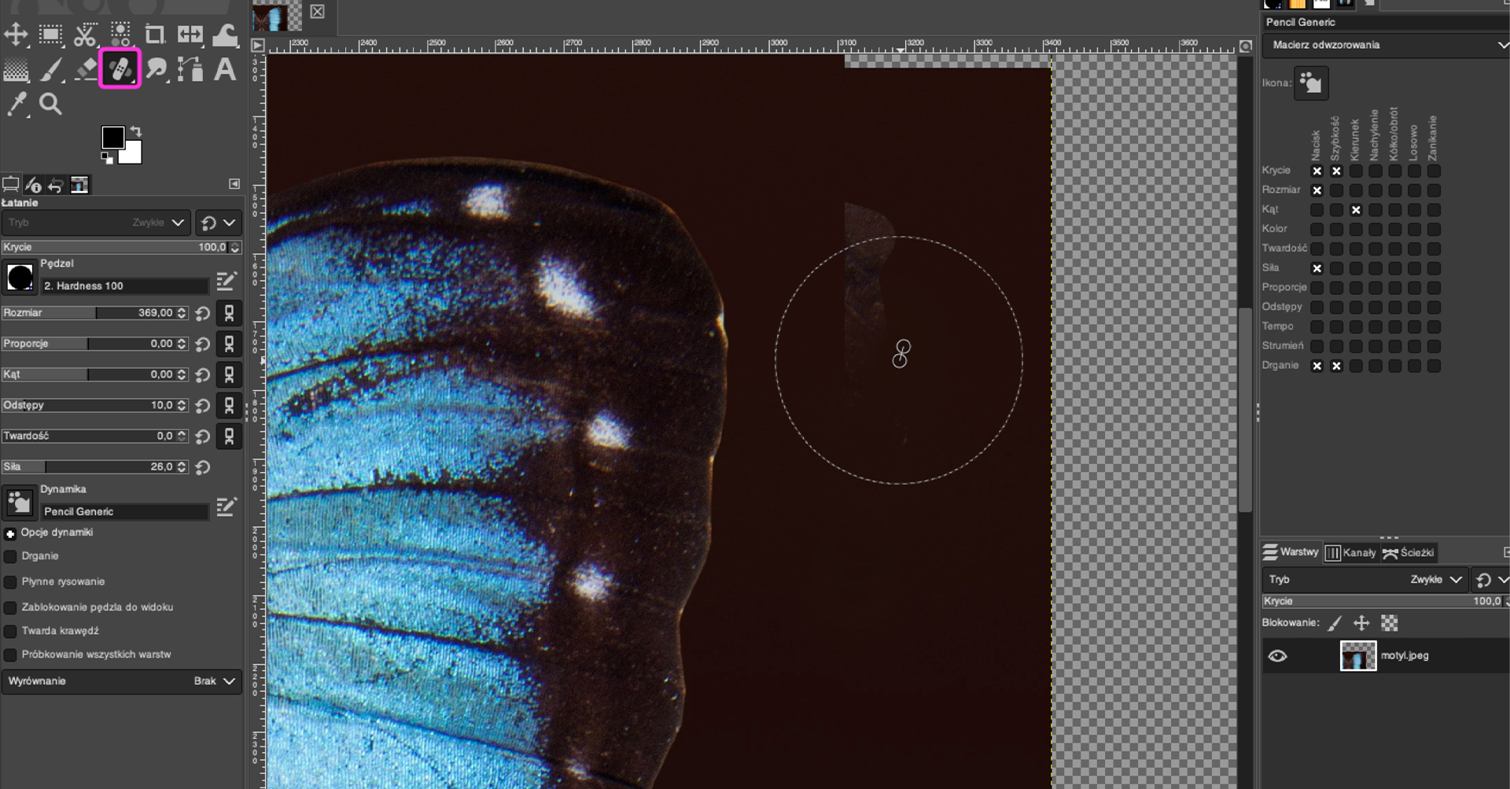Click the black foreground color swatch
Image resolution: width=1510 pixels, height=789 pixels.
[112, 138]
